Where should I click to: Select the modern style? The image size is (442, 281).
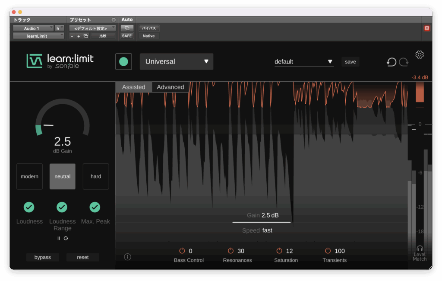pyautogui.click(x=29, y=176)
